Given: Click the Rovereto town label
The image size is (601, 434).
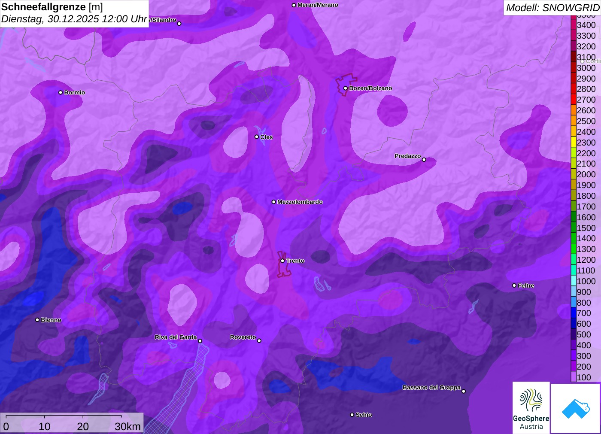Looking at the screenshot, I should click(243, 337).
